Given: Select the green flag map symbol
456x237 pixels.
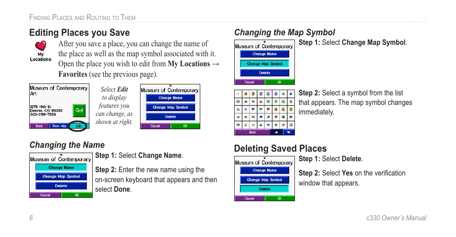Looking at the screenshot, I should (261, 109).
